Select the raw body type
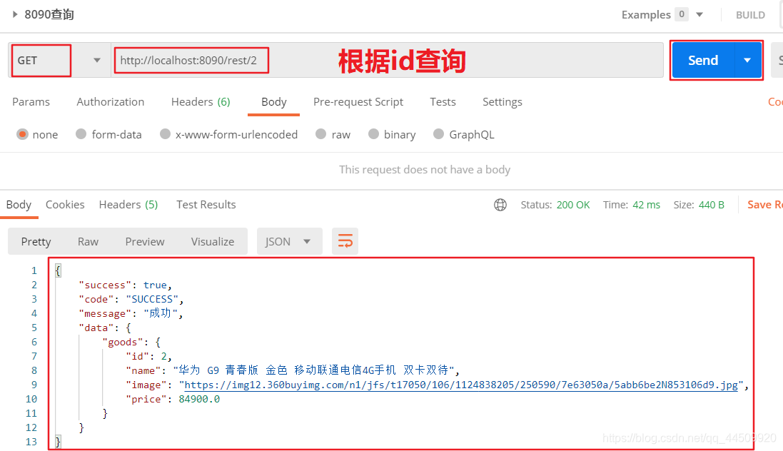 [x=340, y=134]
